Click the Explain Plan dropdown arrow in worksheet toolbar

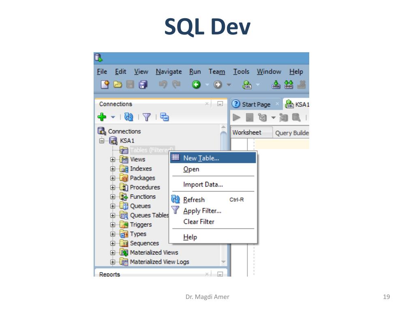274,118
